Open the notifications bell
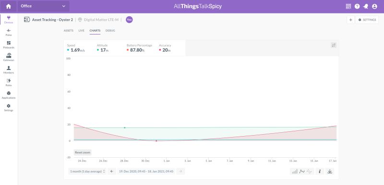 click(x=366, y=6)
